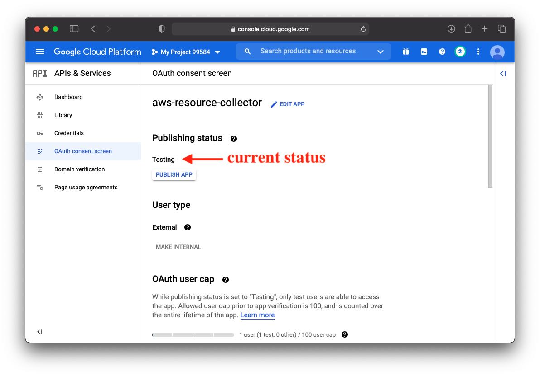Click the Library sidebar icon

pyautogui.click(x=40, y=115)
